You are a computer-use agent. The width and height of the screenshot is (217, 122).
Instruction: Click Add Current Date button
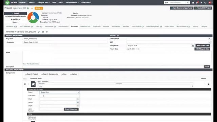pyautogui.click(x=203, y=46)
